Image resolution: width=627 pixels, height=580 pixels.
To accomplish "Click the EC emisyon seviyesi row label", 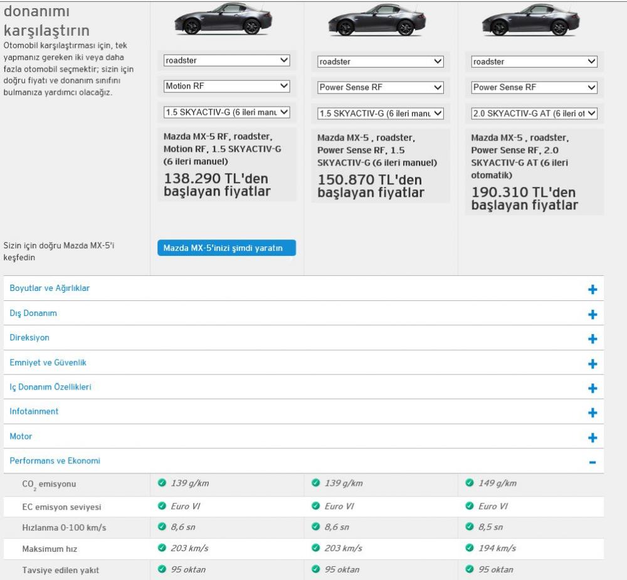I will 61,507.
